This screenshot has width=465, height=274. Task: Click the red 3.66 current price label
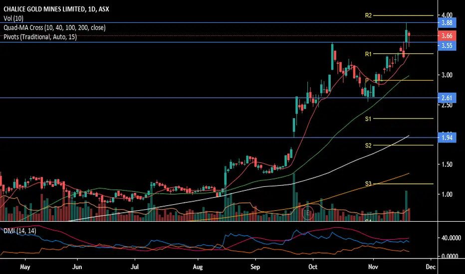[447, 36]
